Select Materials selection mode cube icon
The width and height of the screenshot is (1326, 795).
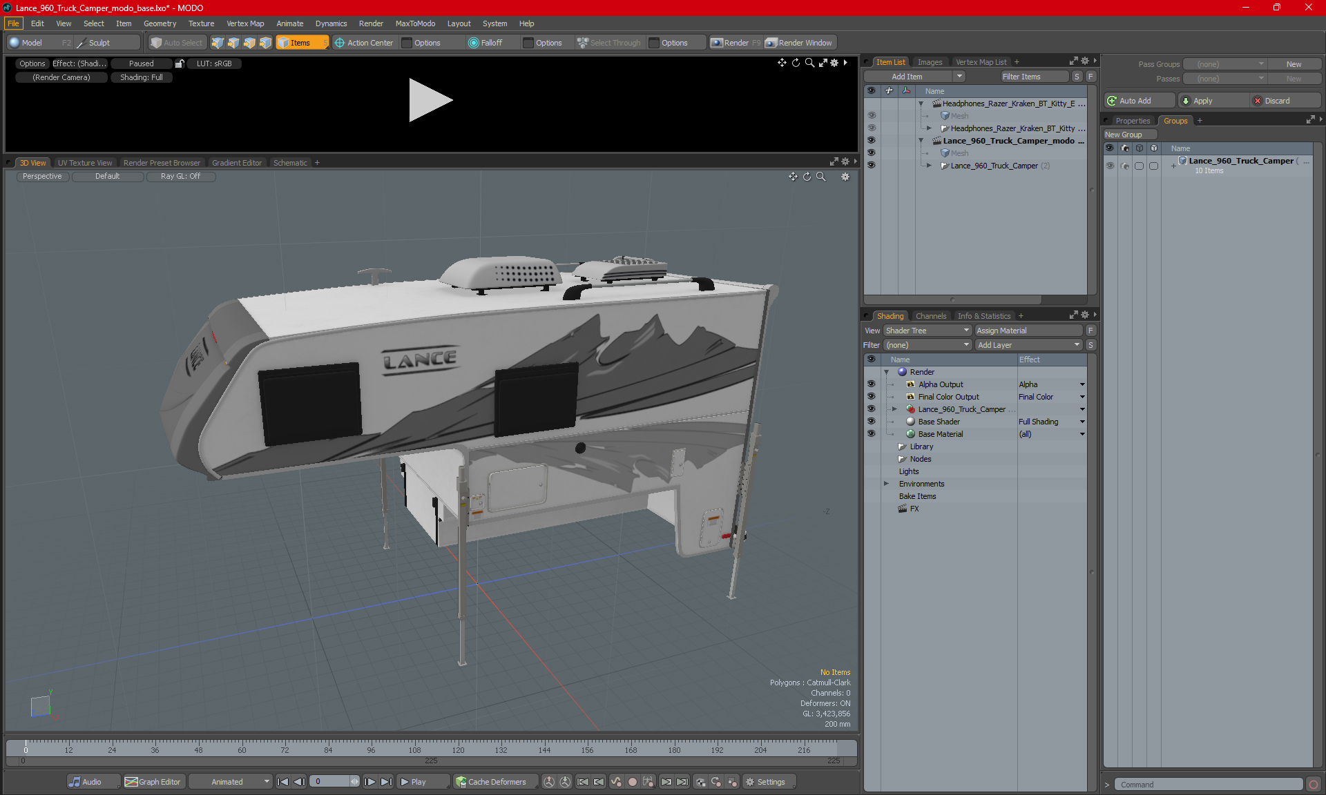[265, 43]
